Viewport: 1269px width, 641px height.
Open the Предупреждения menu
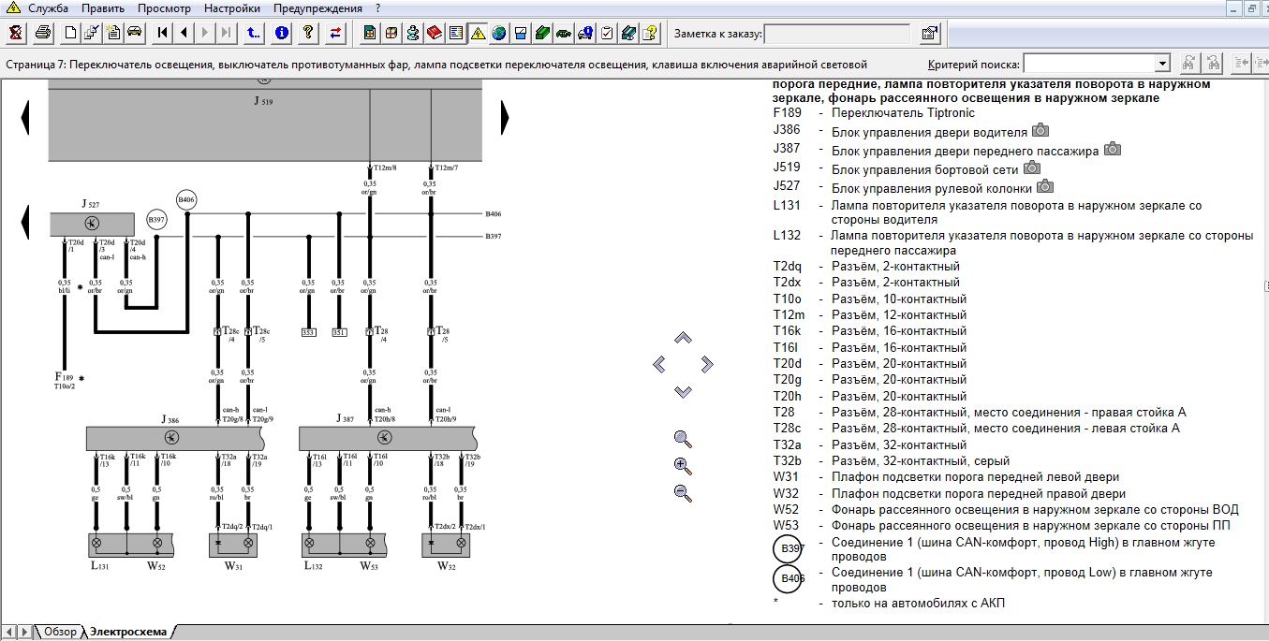click(x=317, y=8)
